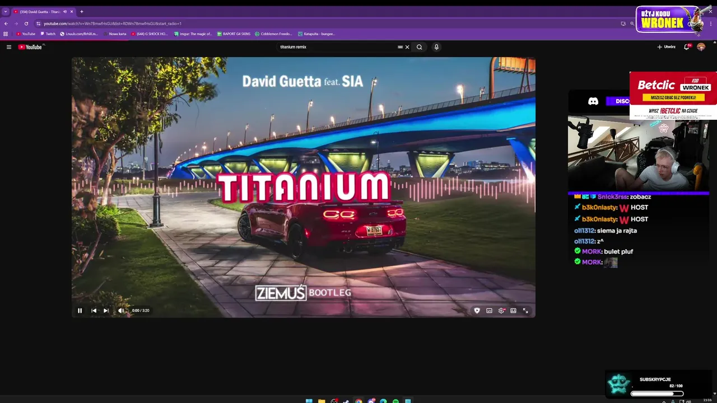Open the G SHOCK HO... bookmark
Screen dimensions: 717x403
tap(150, 34)
